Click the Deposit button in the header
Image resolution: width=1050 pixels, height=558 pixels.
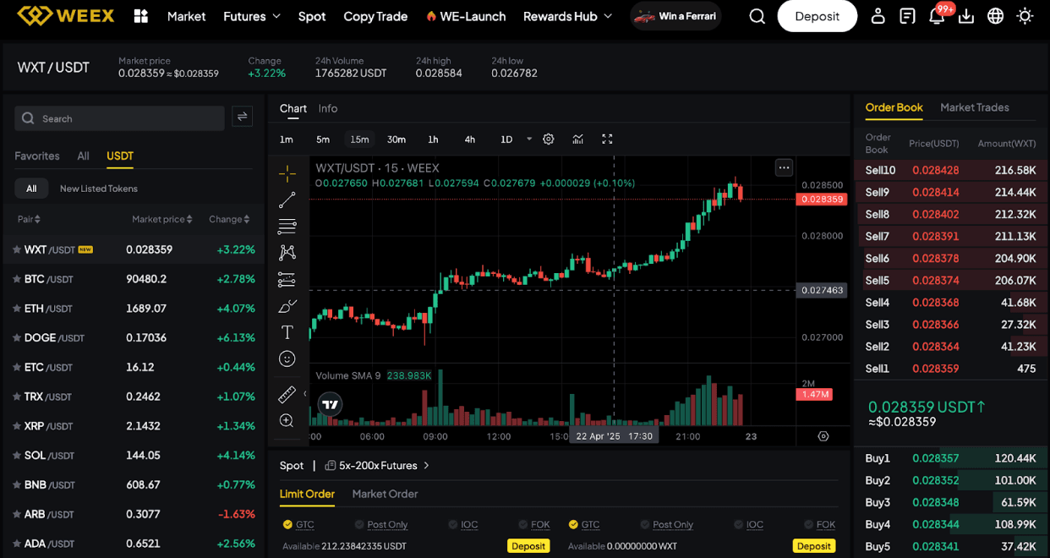(x=817, y=15)
